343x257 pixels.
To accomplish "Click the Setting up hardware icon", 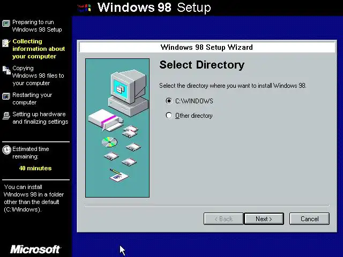I will (x=6, y=116).
